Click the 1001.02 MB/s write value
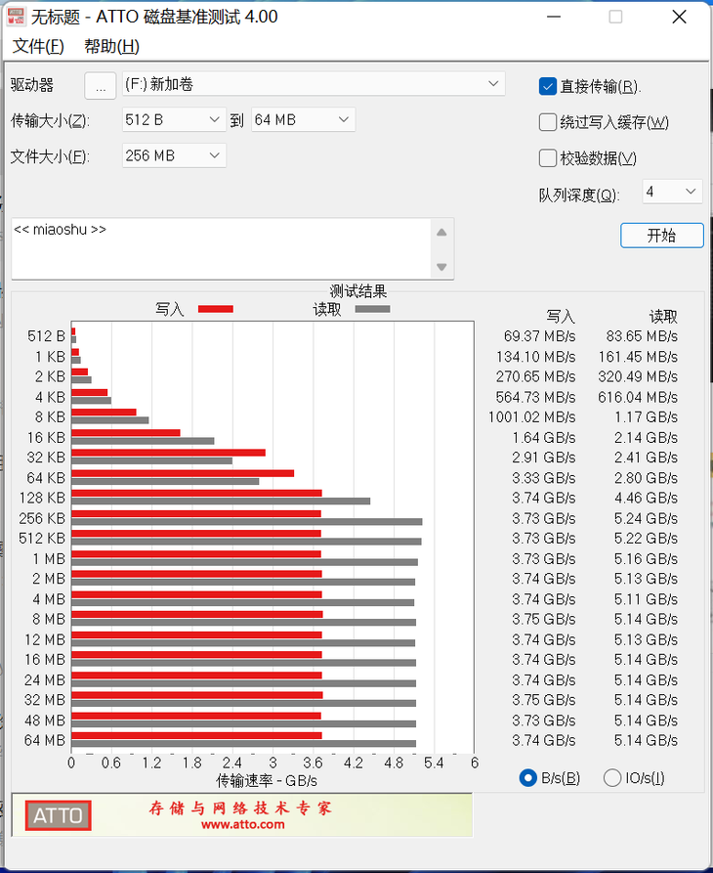The width and height of the screenshot is (713, 873). [x=532, y=417]
